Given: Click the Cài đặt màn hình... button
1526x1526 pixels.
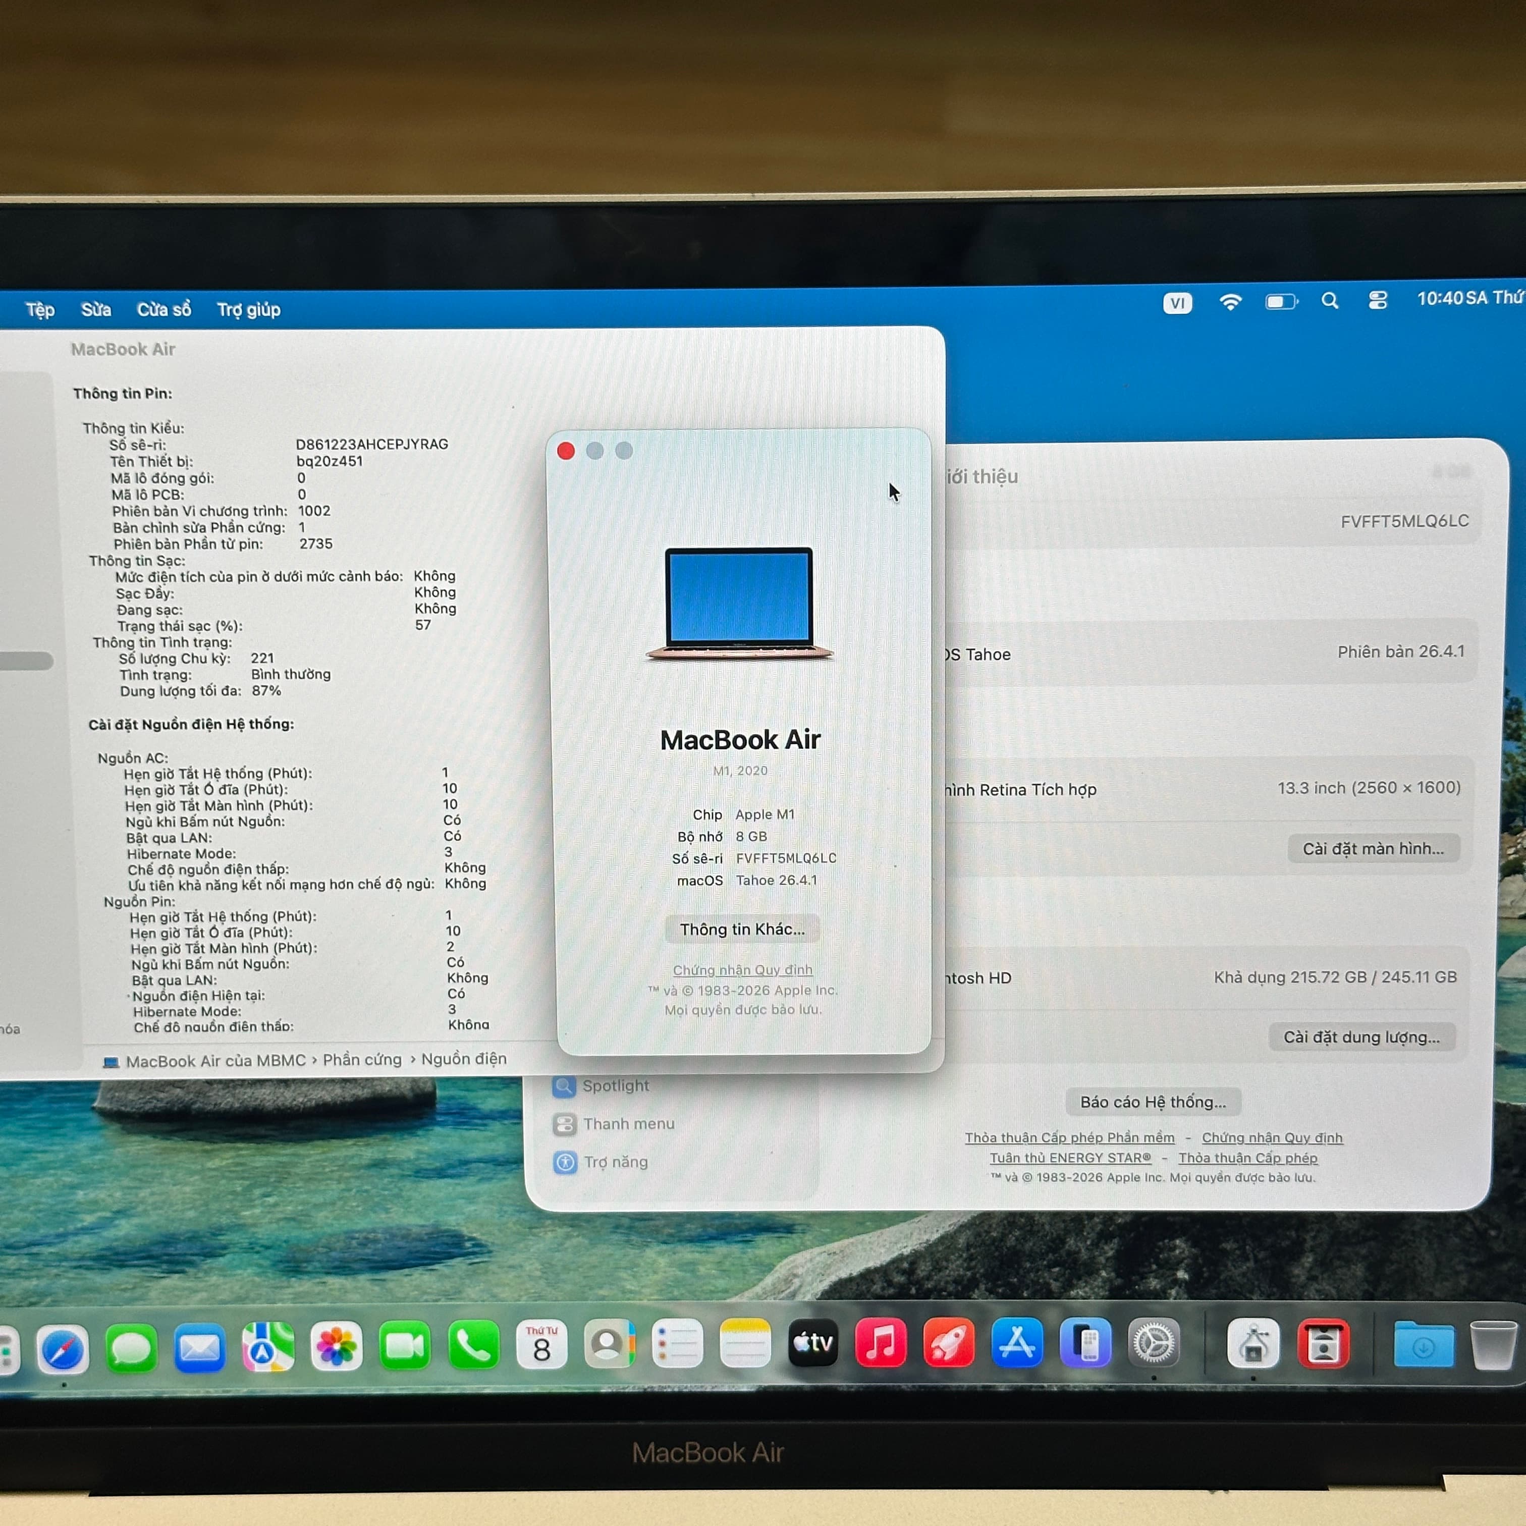Looking at the screenshot, I should (1373, 849).
